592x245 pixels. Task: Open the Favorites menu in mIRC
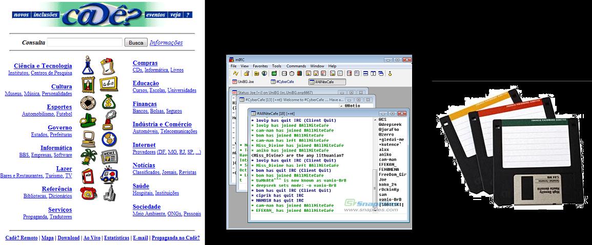[x=260, y=66]
